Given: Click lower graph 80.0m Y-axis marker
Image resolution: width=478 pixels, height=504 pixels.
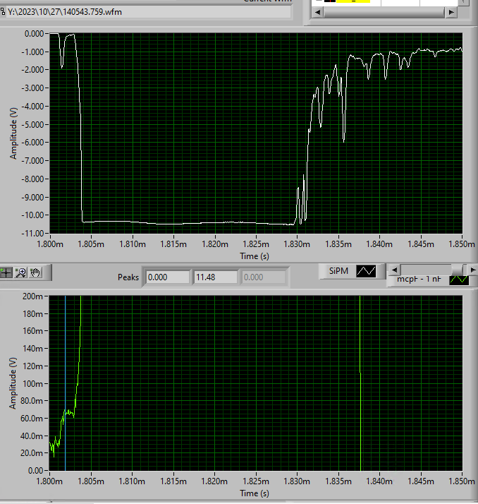Looking at the screenshot, I should click(32, 401).
